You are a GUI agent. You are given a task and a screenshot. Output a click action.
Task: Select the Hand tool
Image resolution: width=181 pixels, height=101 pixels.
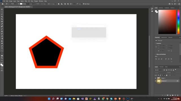coord(2,56)
